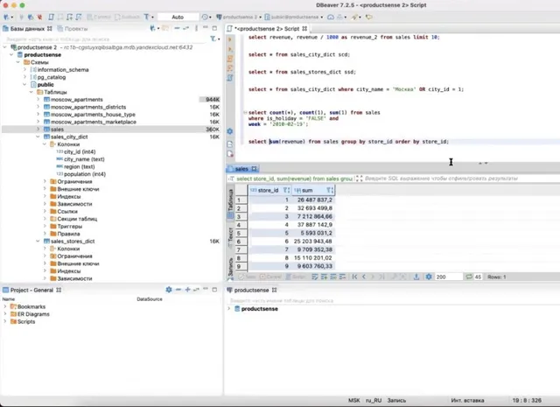This screenshot has width=560, height=407.
Task: Expand Внешние ключи folder under sales_city_dict
Action: click(45, 189)
